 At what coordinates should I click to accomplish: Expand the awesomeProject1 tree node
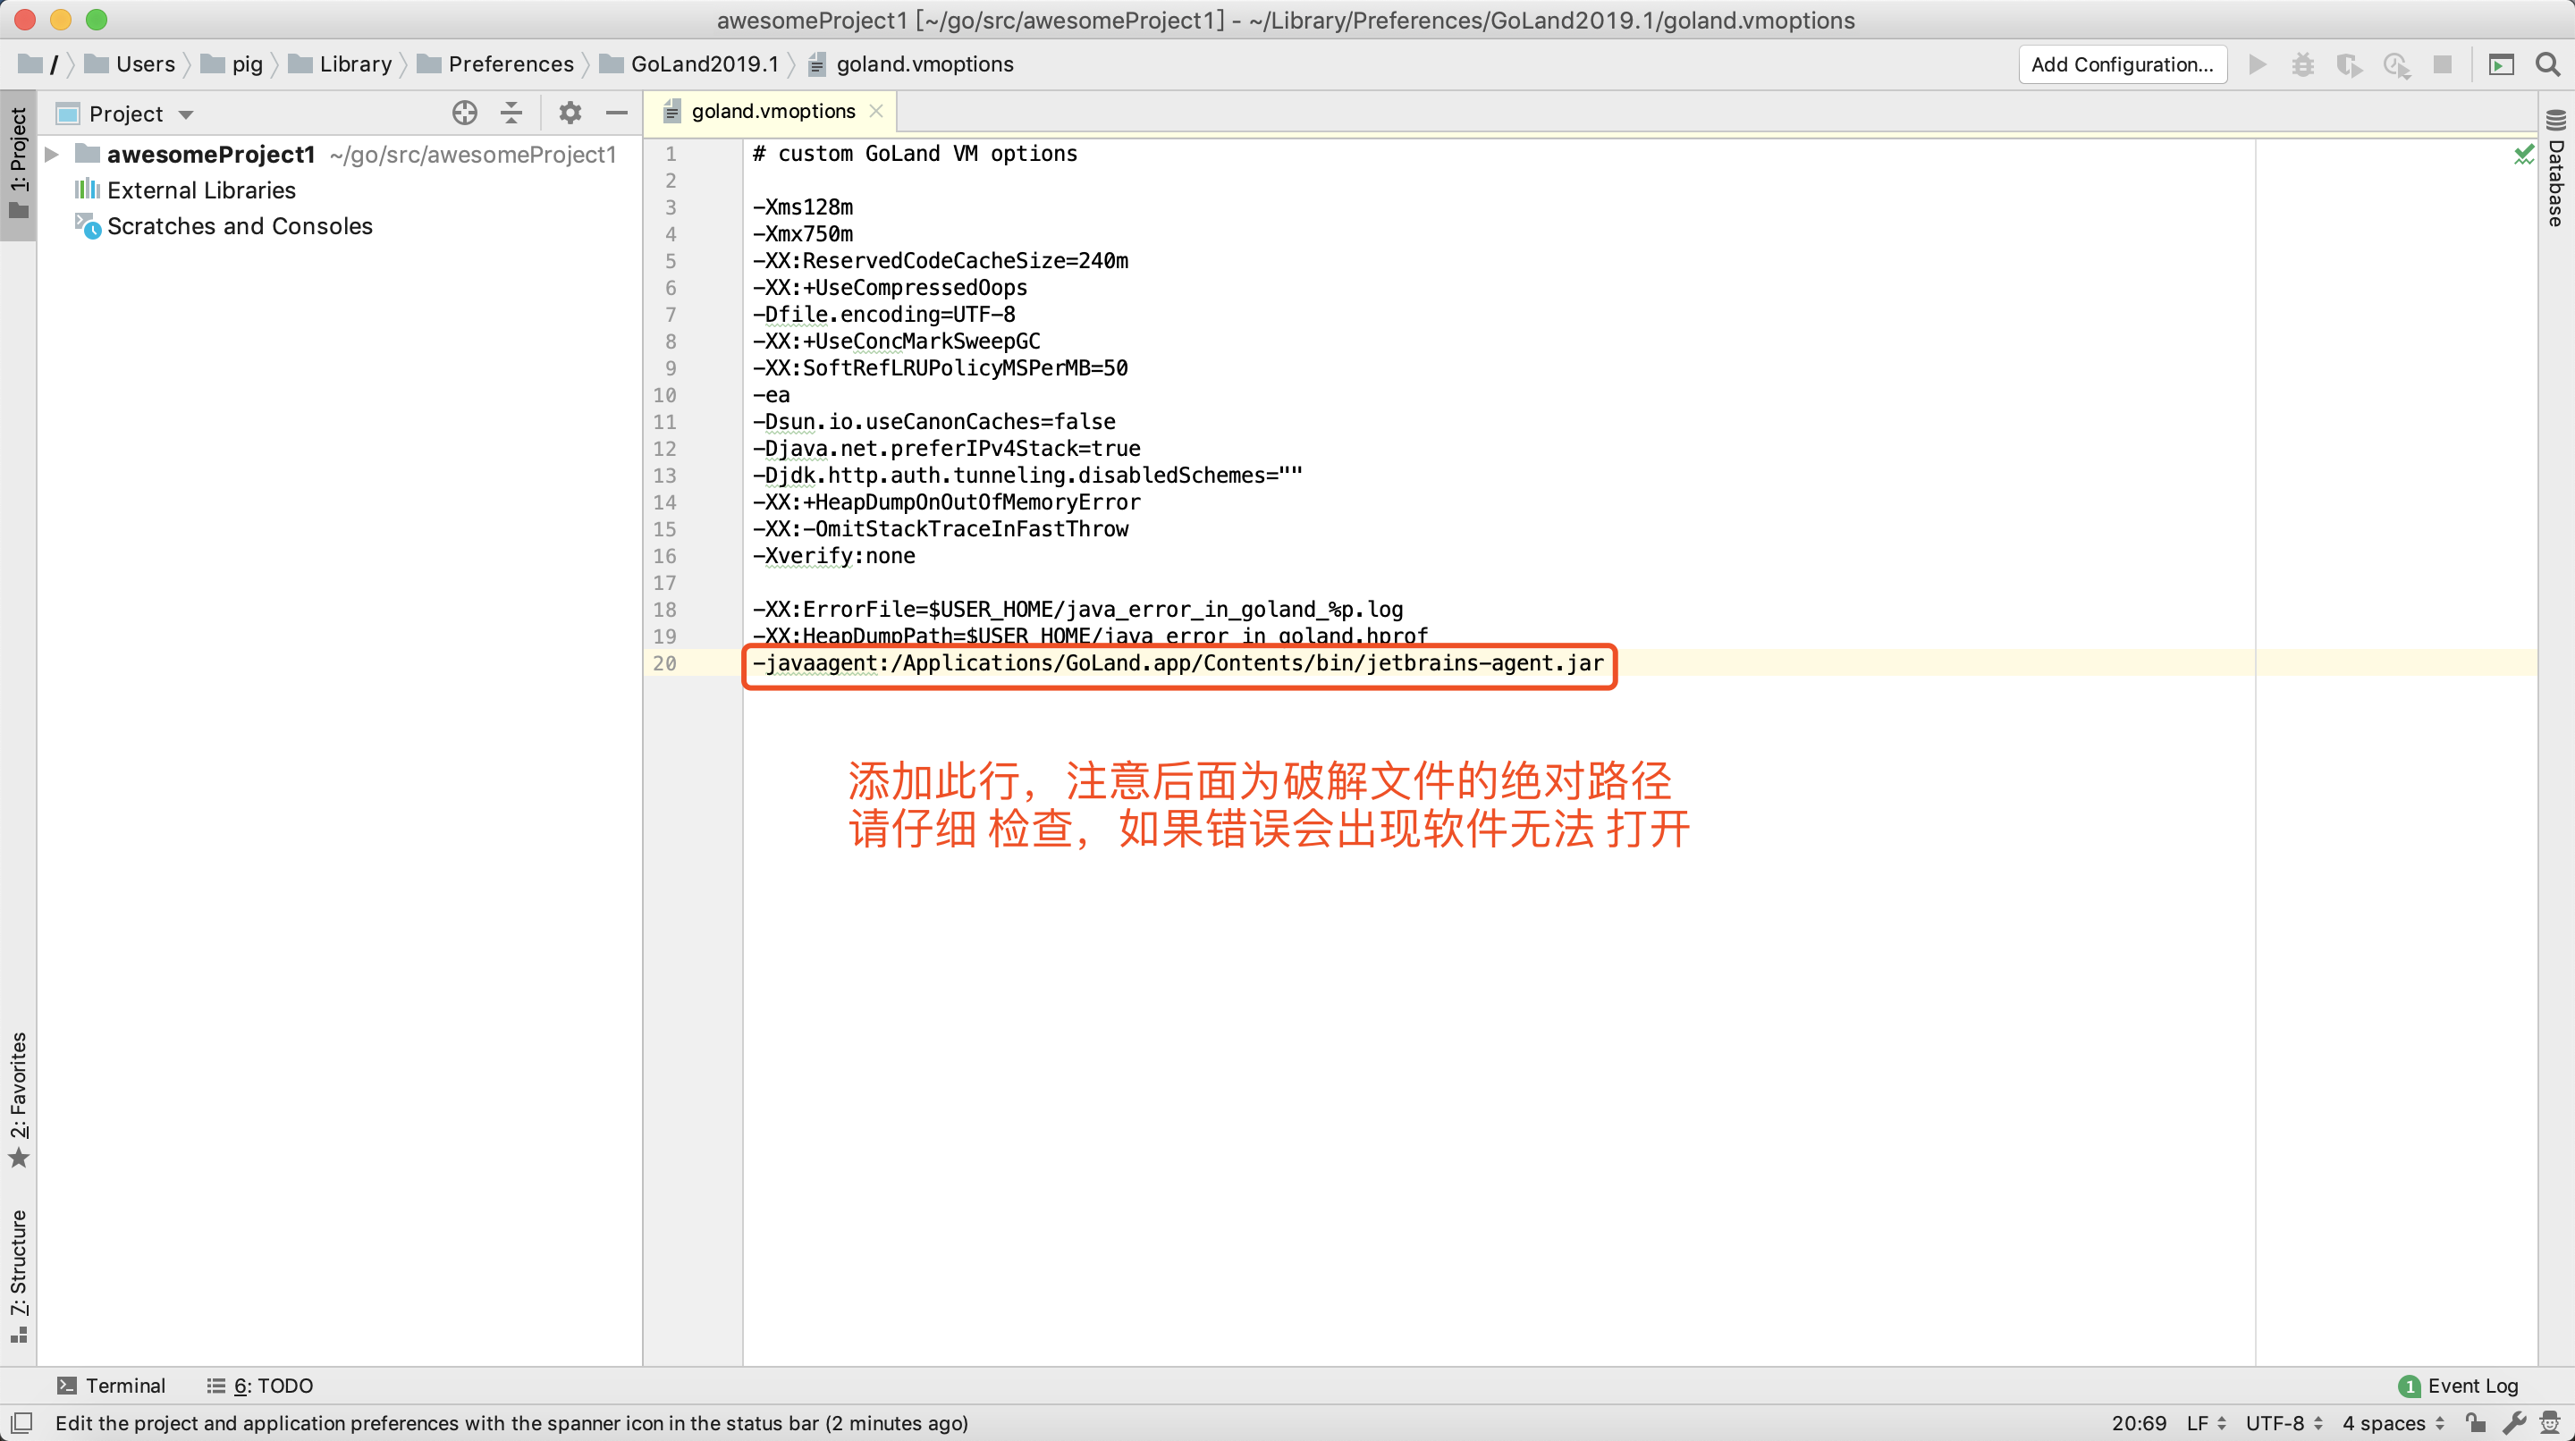click(52, 154)
